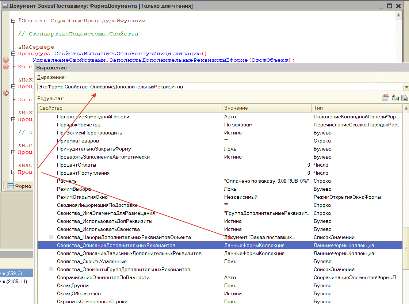Close the ФормаДокумента window
Viewport: 409px width, 304px height.
pos(398,6)
